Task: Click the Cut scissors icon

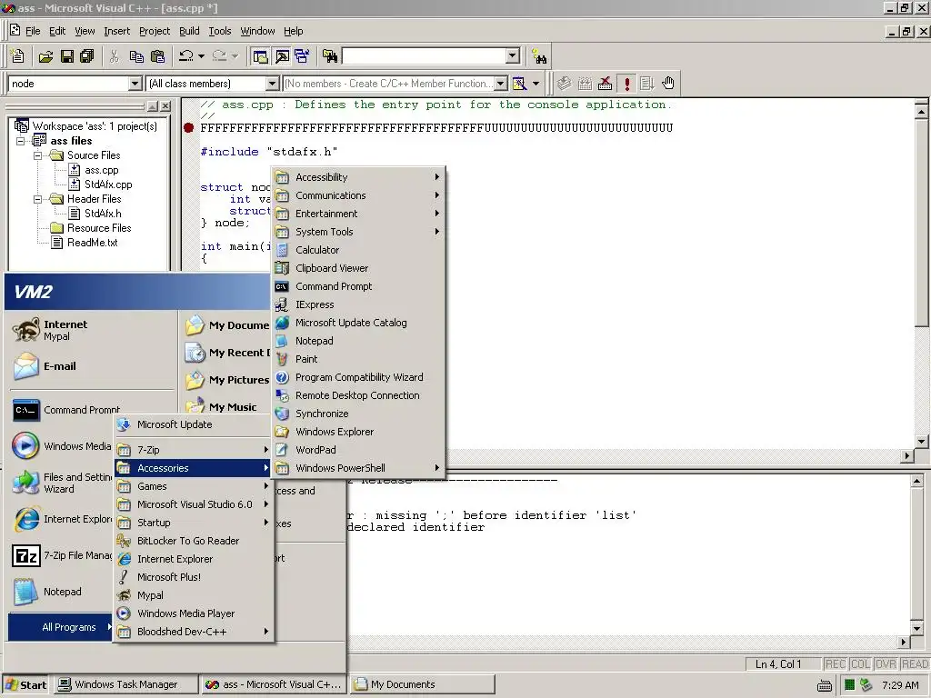Action: coord(114,56)
